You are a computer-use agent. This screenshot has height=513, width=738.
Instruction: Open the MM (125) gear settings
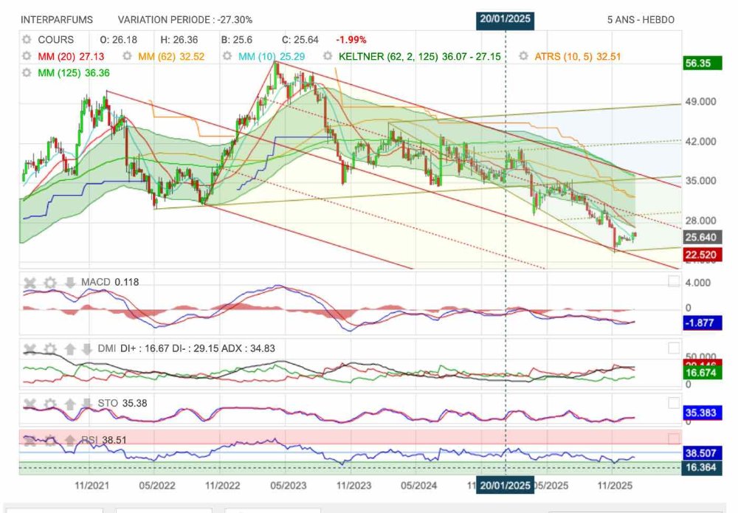tap(27, 73)
